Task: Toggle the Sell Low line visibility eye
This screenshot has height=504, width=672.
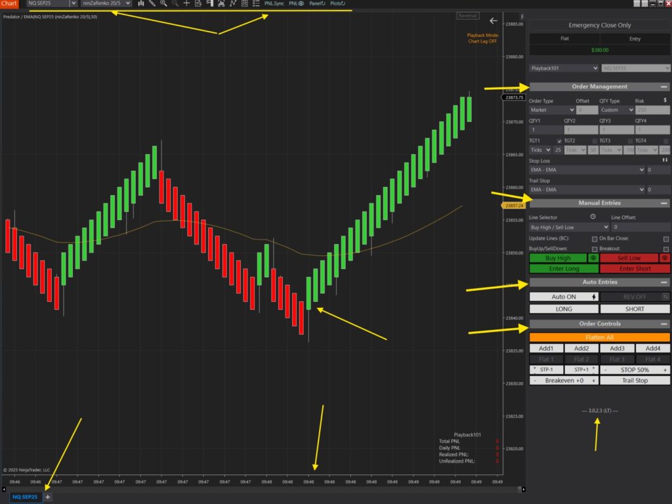Action: click(664, 259)
